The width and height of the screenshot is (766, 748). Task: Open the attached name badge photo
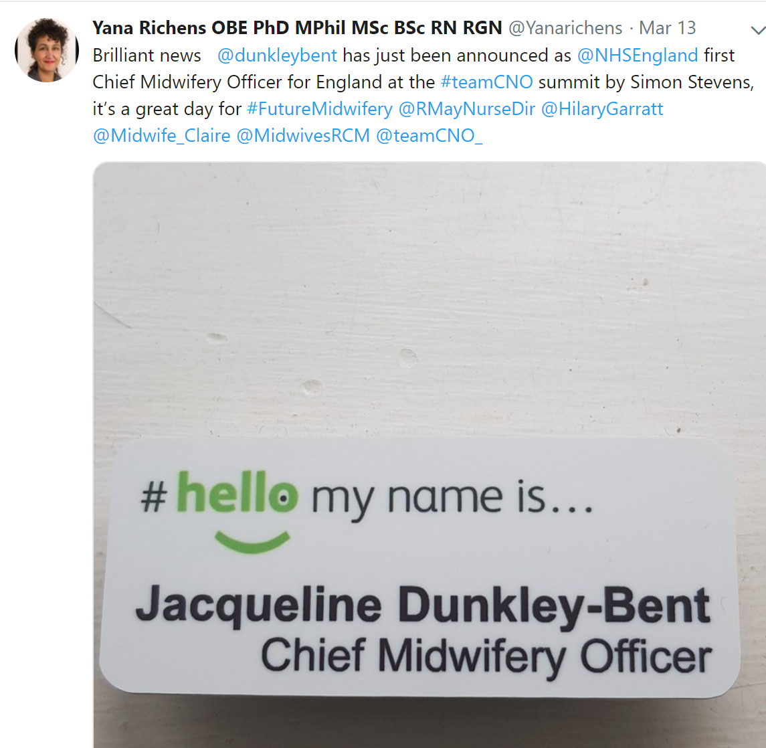coord(429,454)
